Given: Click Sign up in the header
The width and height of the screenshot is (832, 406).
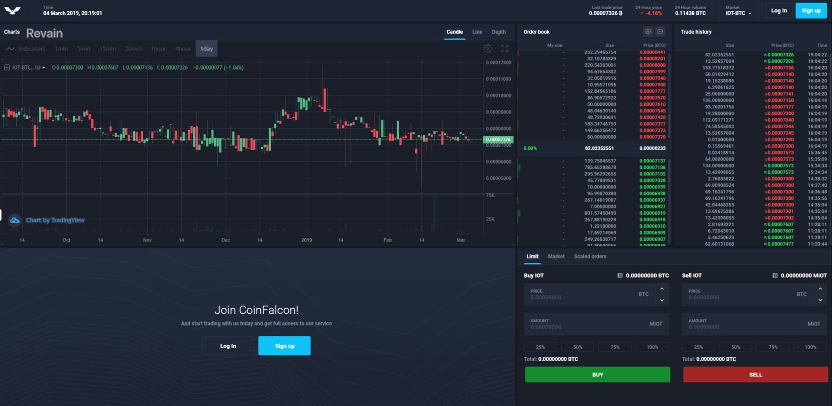Looking at the screenshot, I should (811, 10).
